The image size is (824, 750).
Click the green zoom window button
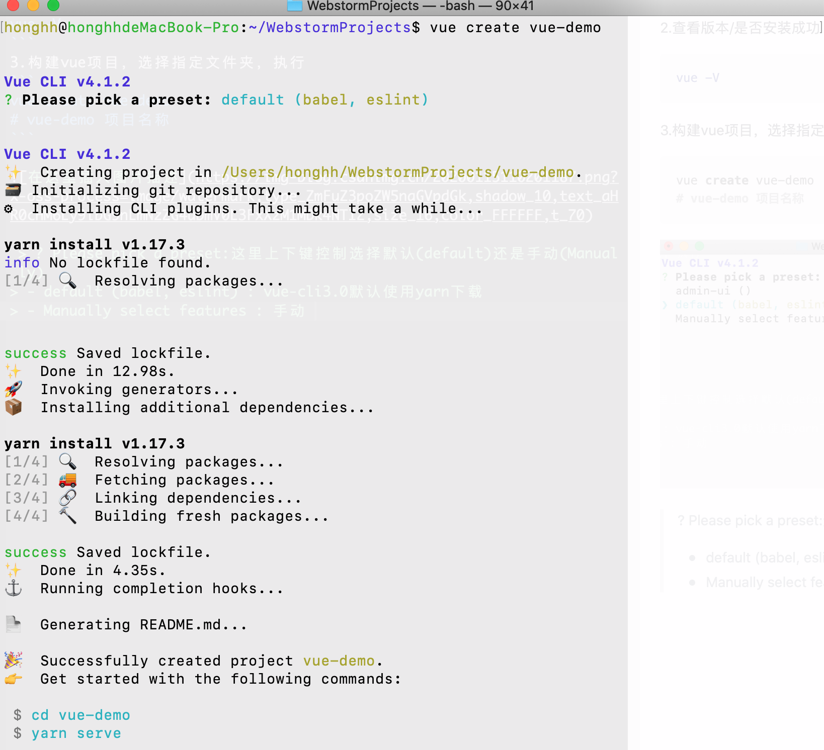53,5
